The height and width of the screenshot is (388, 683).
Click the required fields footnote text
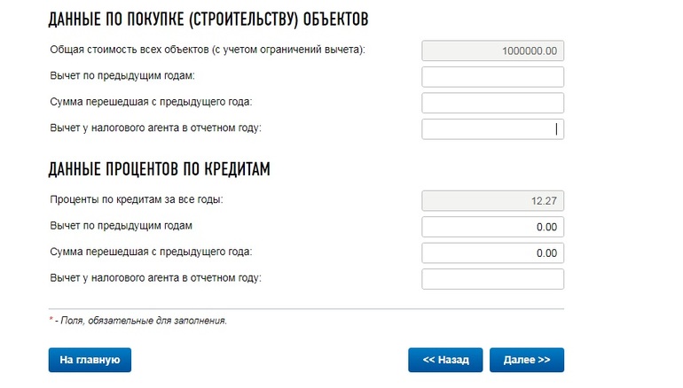(137, 320)
